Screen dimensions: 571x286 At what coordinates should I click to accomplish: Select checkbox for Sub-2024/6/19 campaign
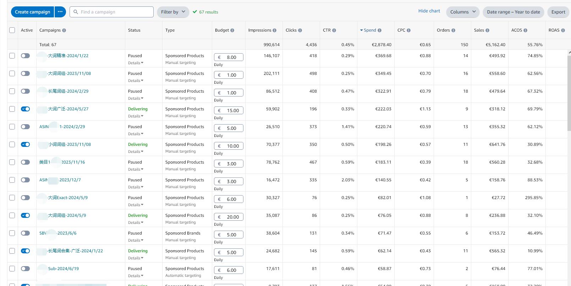pyautogui.click(x=12, y=269)
